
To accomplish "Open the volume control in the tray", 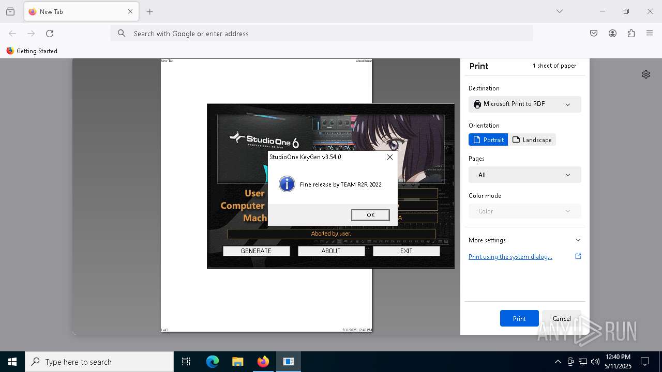I will [595, 362].
